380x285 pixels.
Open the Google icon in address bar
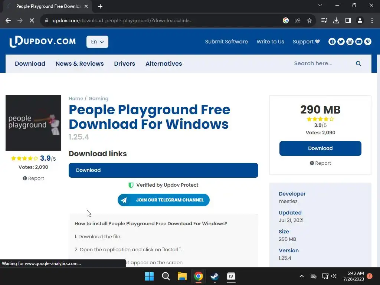286,21
